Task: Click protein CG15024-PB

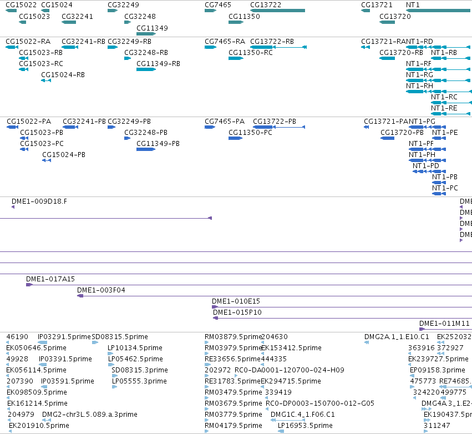Action: tap(64, 155)
